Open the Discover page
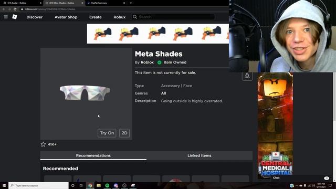Screen dimensions: 336x189 point(35,17)
